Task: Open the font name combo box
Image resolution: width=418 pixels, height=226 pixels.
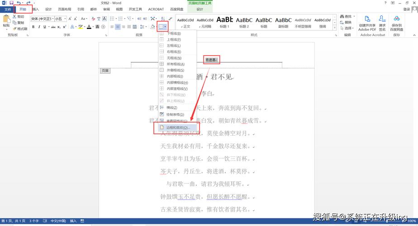Action: 42,19
